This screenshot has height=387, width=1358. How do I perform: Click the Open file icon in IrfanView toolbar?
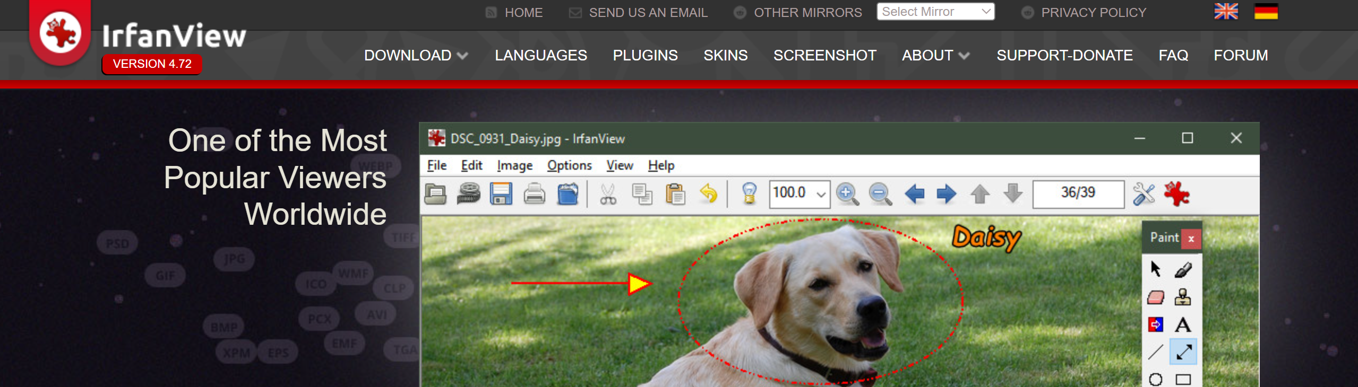(x=436, y=194)
